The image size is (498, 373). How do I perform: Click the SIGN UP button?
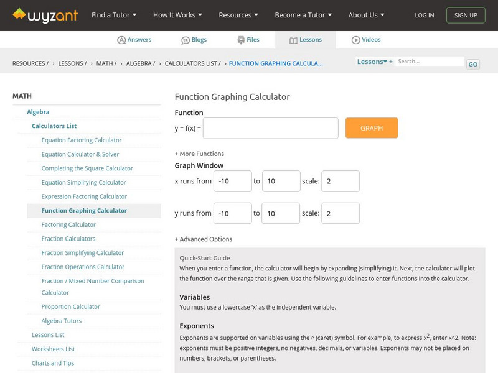click(x=466, y=15)
